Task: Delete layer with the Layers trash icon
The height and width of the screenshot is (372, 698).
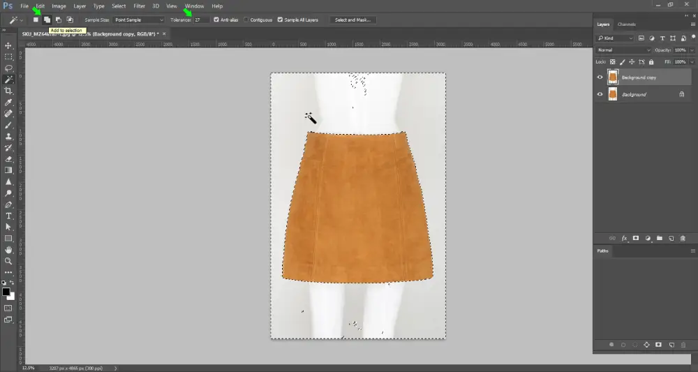Action: pos(683,239)
